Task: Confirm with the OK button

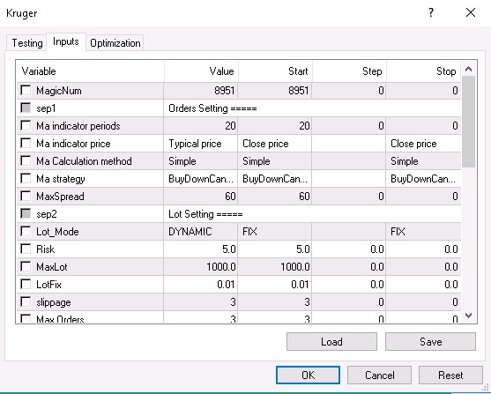Action: click(308, 375)
